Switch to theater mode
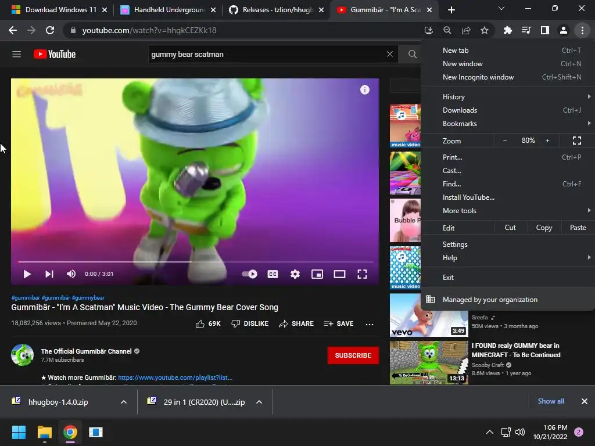595x446 pixels. coord(339,274)
